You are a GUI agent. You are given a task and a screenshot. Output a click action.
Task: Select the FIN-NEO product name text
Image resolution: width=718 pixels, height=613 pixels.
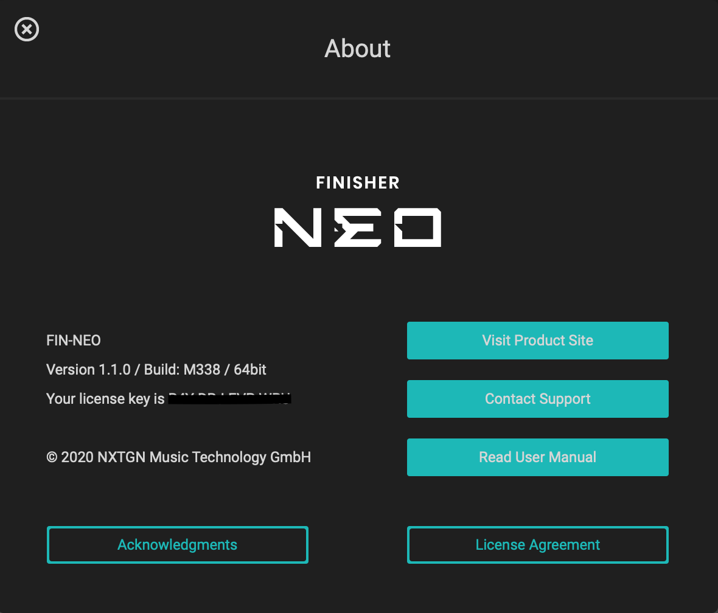[x=73, y=341]
